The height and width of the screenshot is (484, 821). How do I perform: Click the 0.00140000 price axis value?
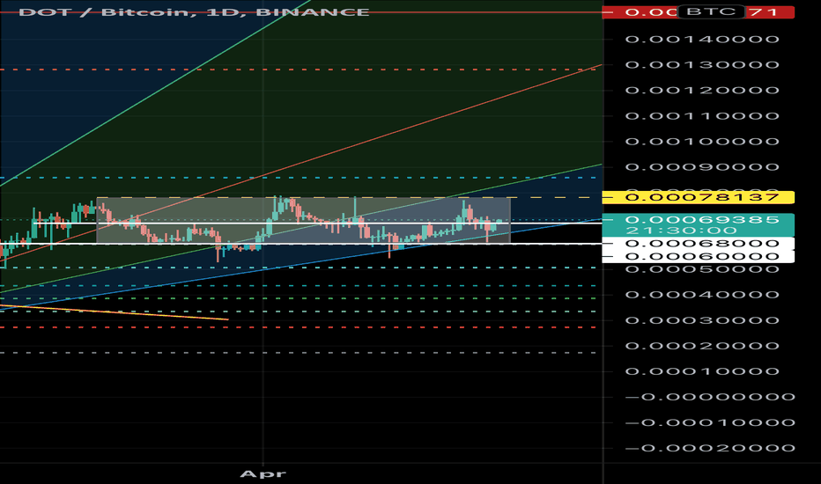coord(702,40)
